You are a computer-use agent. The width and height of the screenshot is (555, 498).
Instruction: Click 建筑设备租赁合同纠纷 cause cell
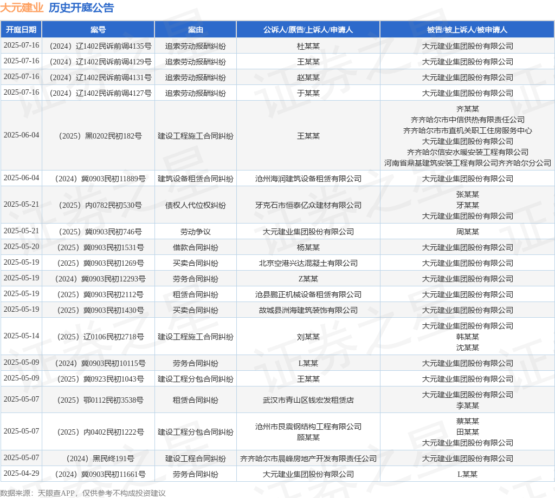click(x=195, y=179)
